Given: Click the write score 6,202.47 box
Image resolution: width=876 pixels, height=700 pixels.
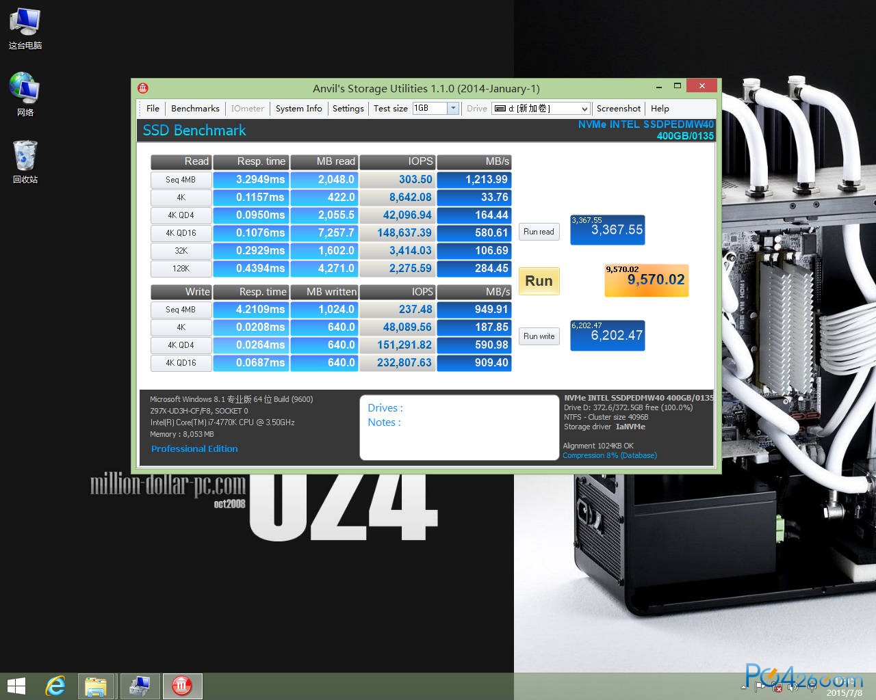Looking at the screenshot, I should click(608, 335).
